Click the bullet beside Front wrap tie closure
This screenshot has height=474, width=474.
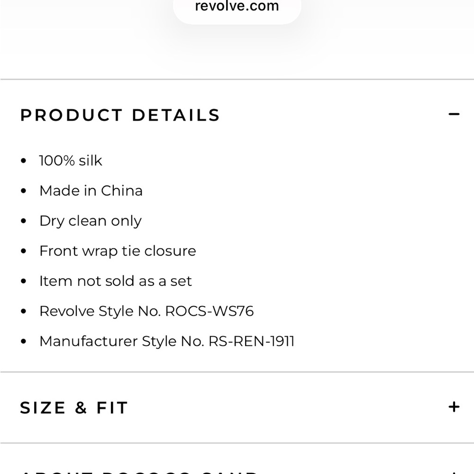[24, 251]
